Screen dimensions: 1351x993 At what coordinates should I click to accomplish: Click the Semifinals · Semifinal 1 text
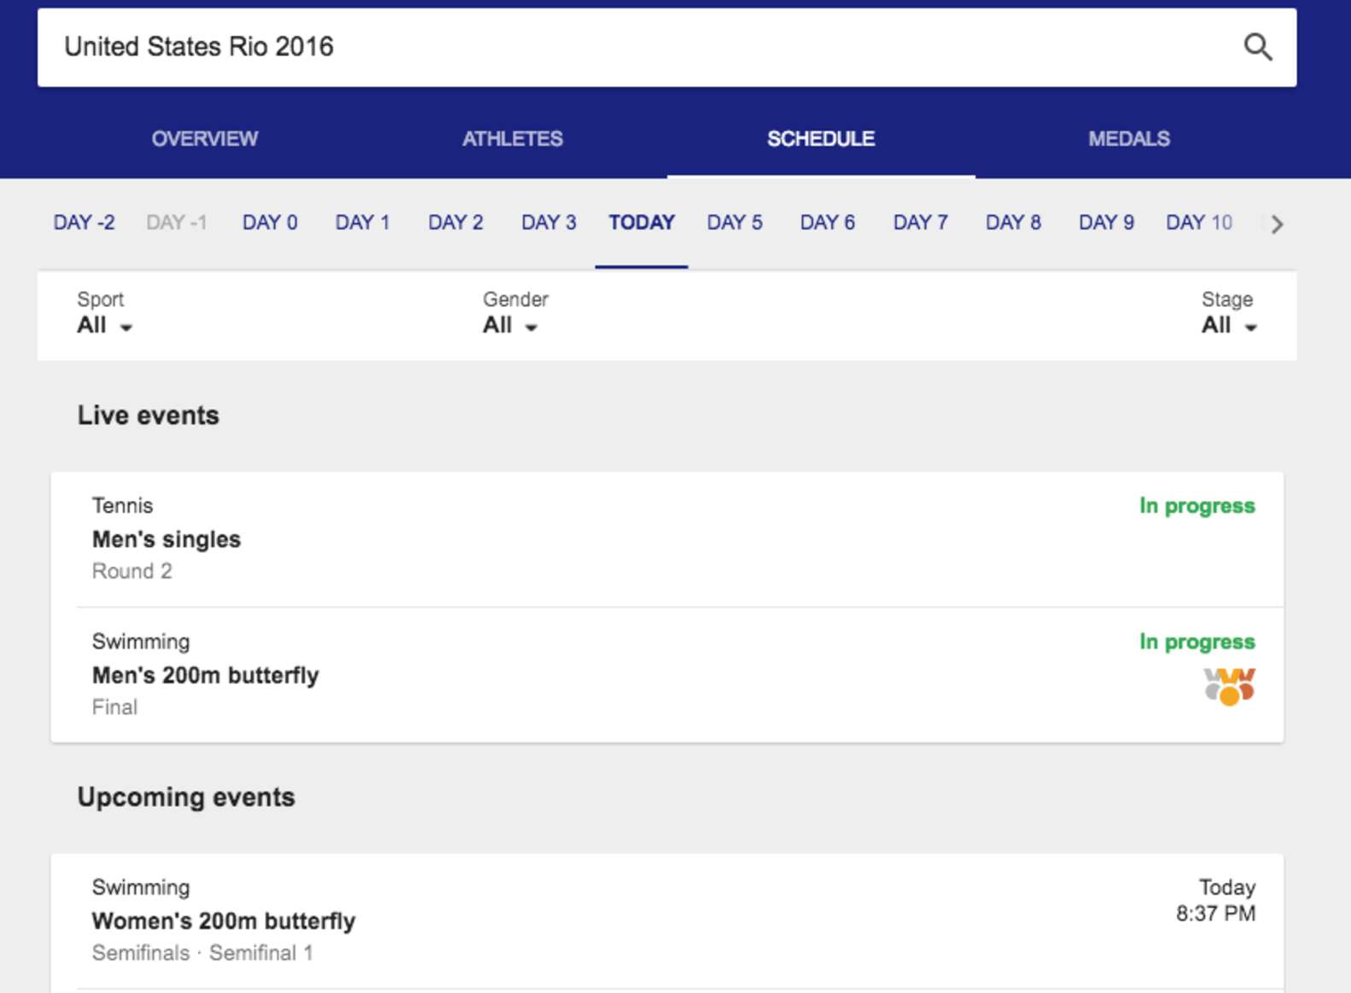pyautogui.click(x=202, y=953)
